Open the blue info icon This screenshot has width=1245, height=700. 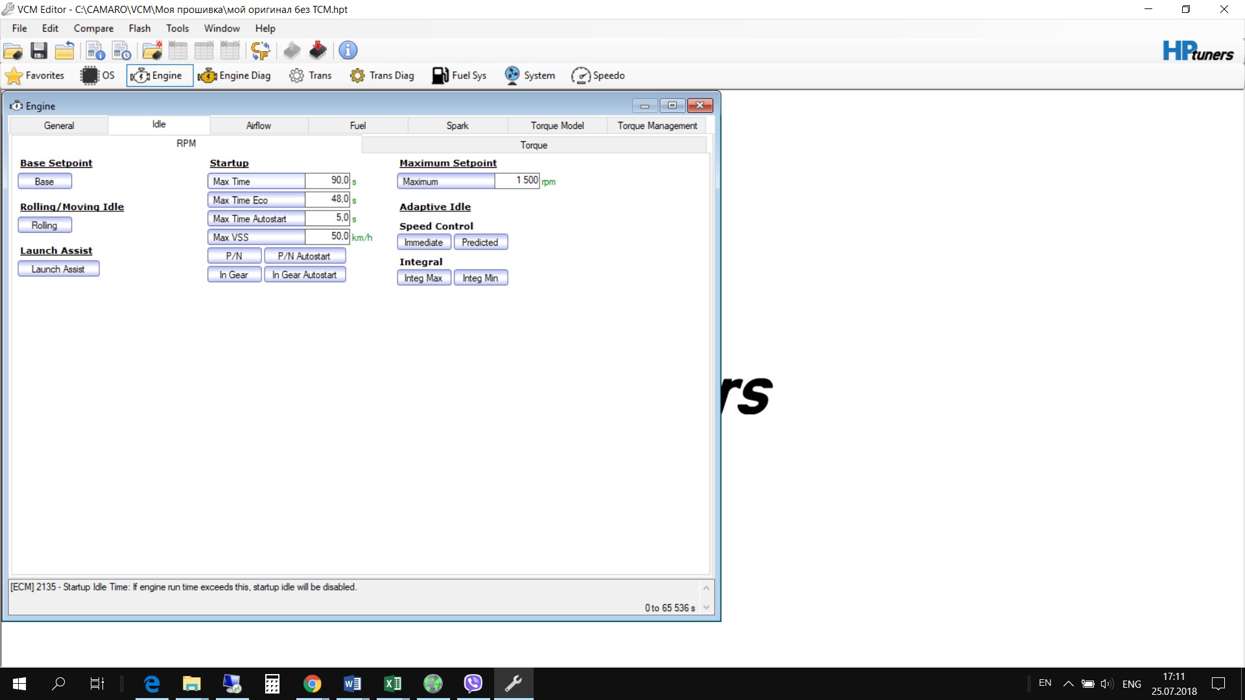point(348,51)
